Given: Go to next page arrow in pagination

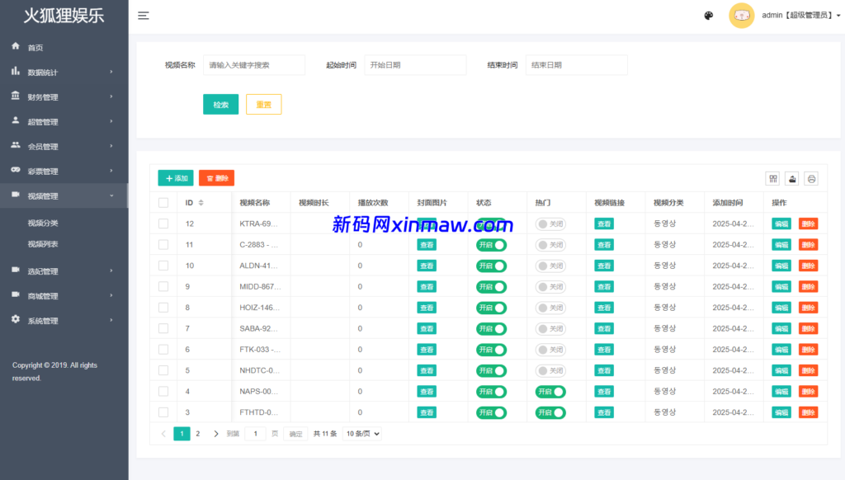Looking at the screenshot, I should point(216,434).
